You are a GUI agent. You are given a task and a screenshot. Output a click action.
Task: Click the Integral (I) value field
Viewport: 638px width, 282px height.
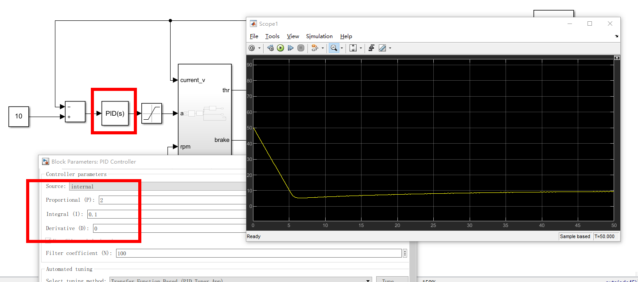167,214
